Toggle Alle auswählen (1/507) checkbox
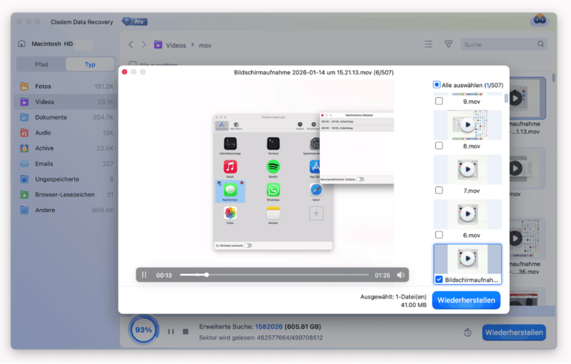 click(436, 85)
